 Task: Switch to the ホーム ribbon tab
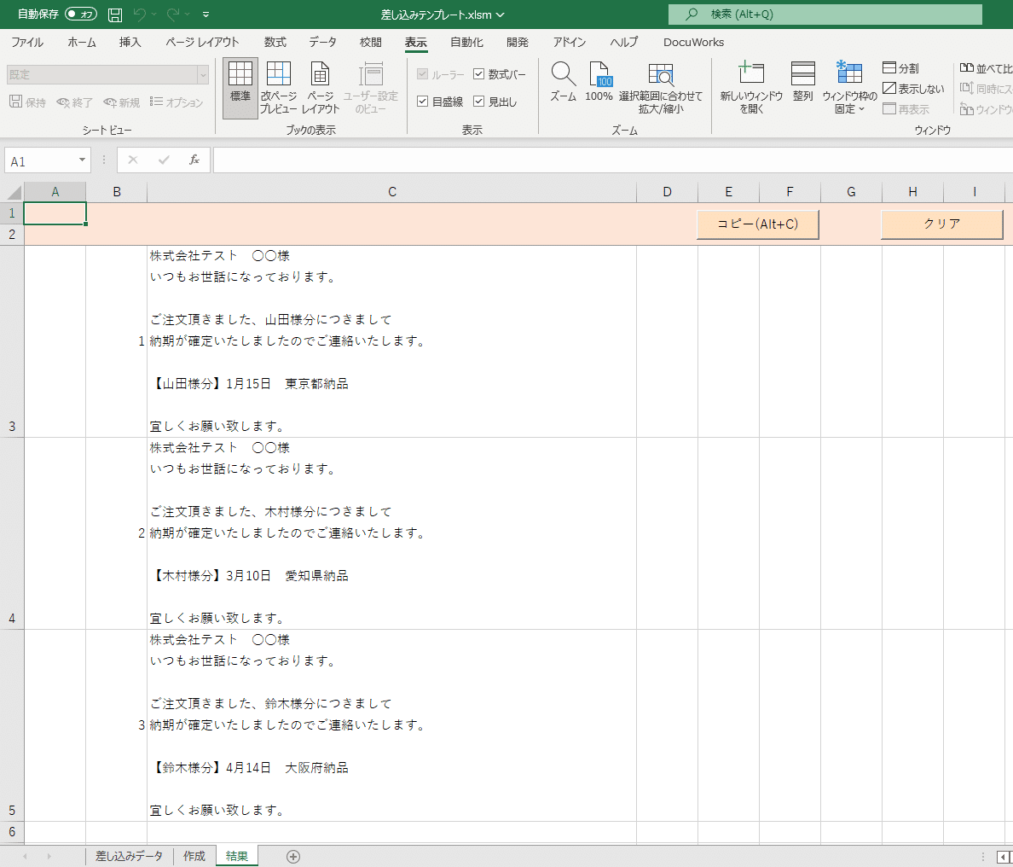[82, 42]
